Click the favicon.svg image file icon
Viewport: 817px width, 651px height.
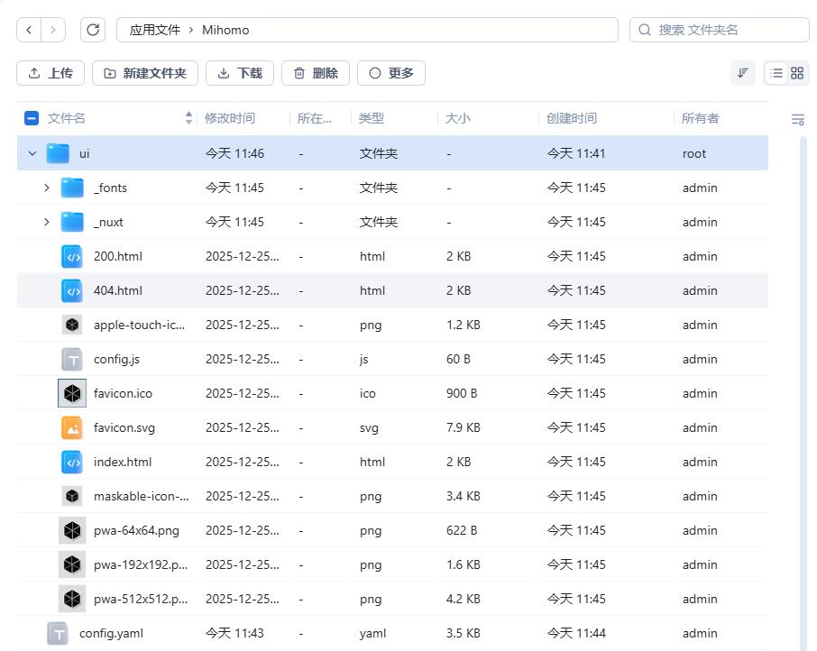73,427
